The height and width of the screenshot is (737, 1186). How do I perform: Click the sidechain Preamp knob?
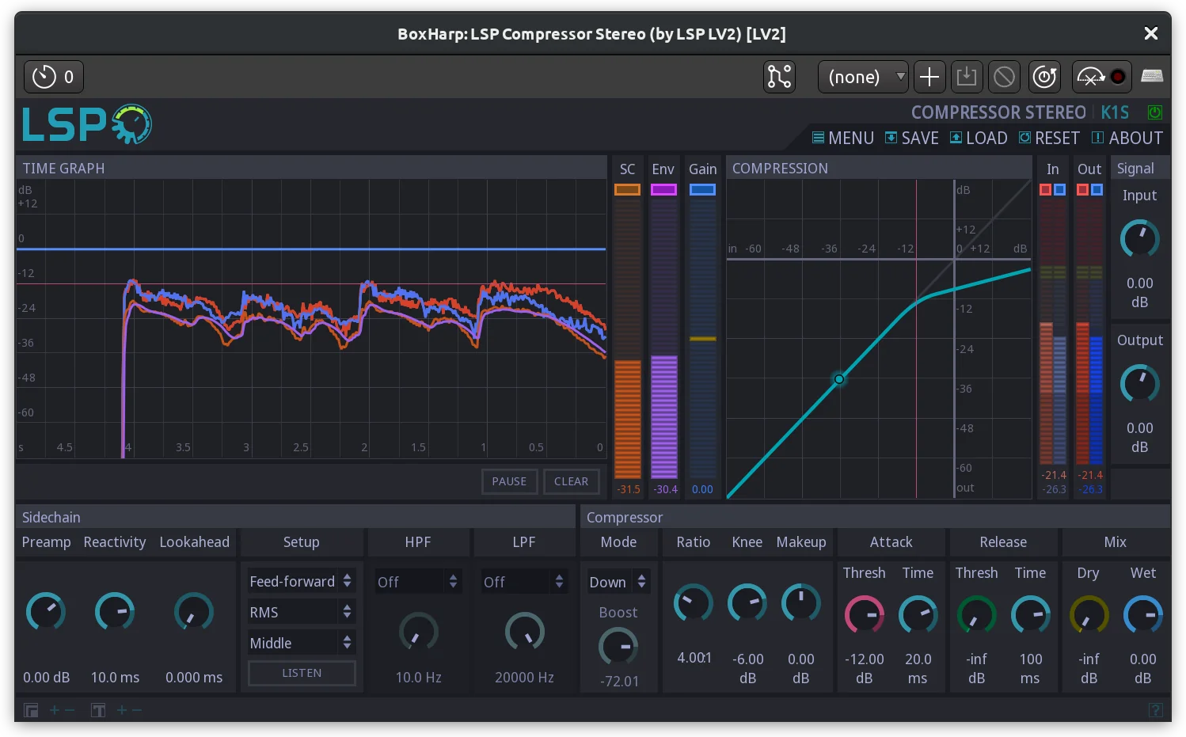click(x=46, y=612)
